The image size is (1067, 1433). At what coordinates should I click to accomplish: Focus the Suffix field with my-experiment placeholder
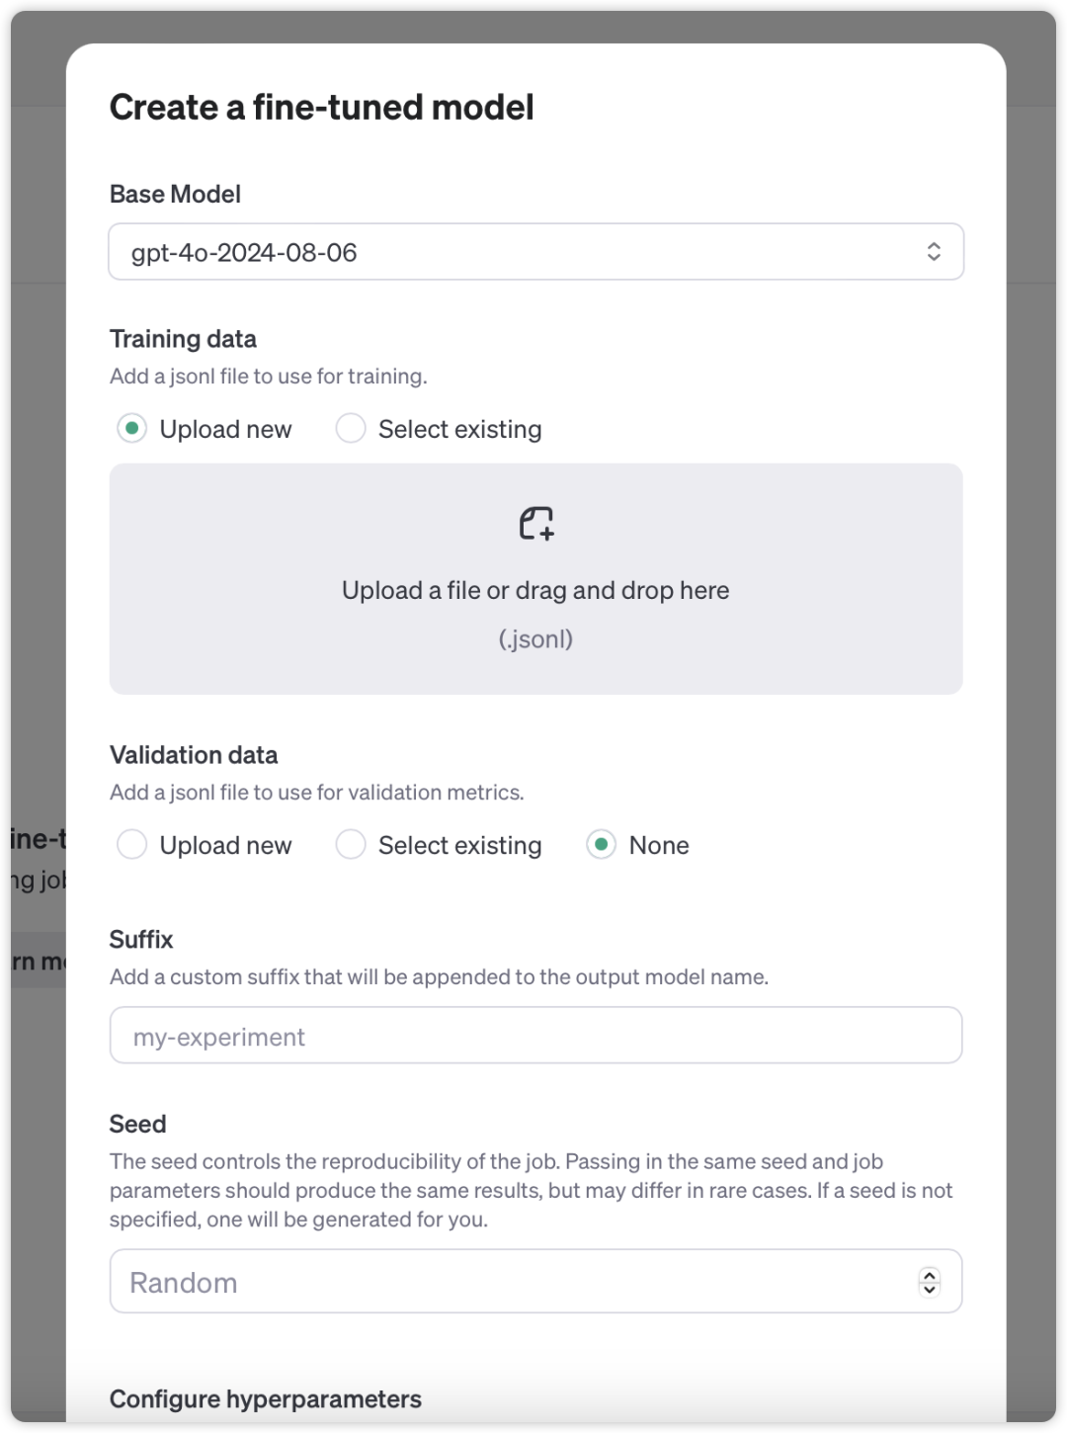[x=535, y=1036]
